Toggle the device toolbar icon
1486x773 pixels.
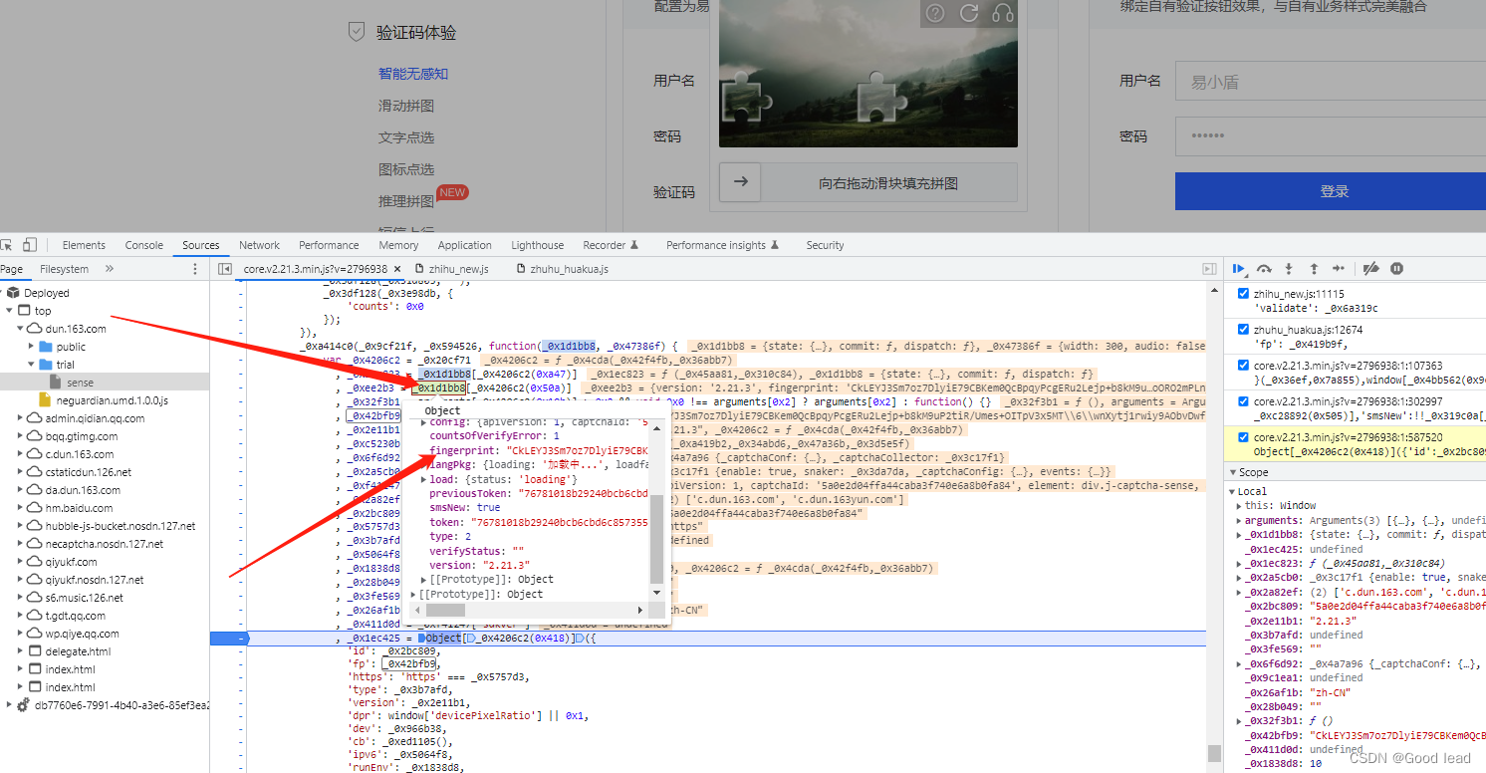(x=30, y=245)
